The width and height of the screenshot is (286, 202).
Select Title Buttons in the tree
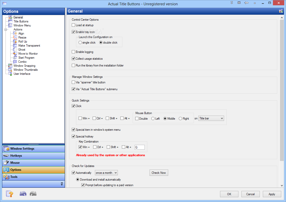tap(21, 21)
